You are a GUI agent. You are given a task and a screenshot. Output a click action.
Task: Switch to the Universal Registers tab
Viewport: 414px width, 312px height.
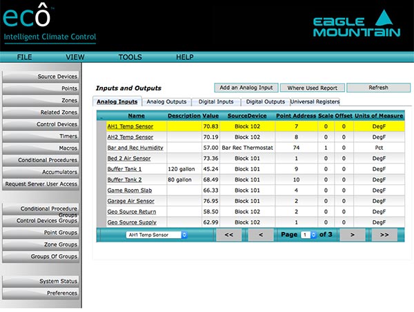[x=315, y=101]
